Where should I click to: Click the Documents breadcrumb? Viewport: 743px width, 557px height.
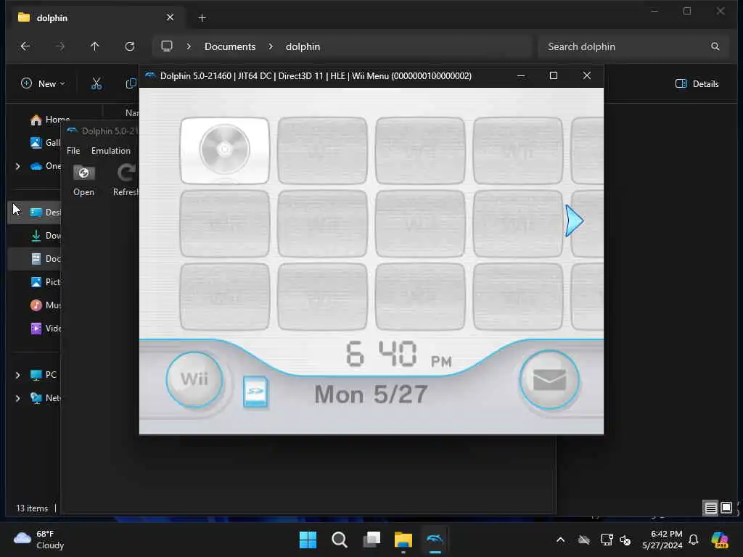[x=230, y=46]
